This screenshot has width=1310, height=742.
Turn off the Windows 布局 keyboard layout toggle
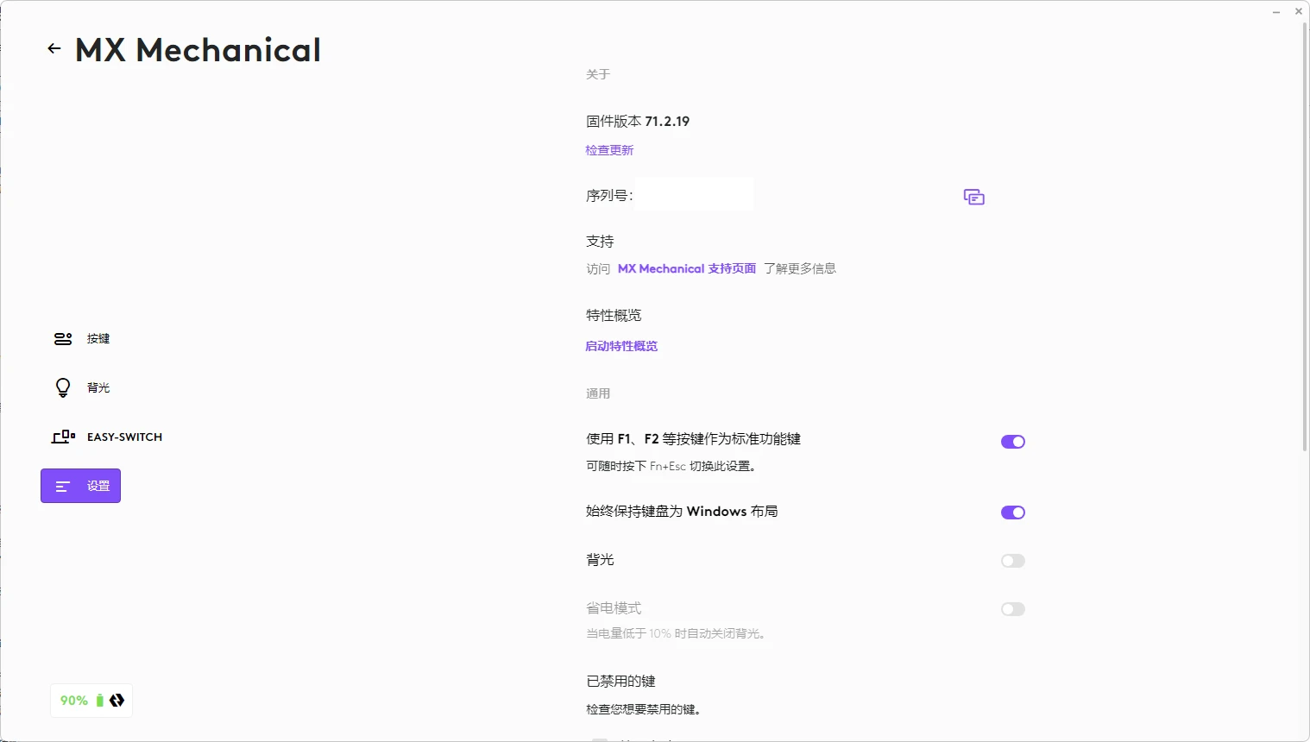coord(1012,512)
